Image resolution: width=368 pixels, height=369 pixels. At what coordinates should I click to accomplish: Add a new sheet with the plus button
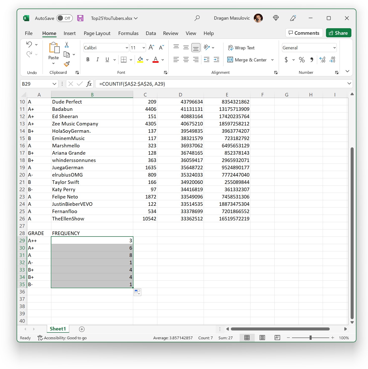[82, 329]
